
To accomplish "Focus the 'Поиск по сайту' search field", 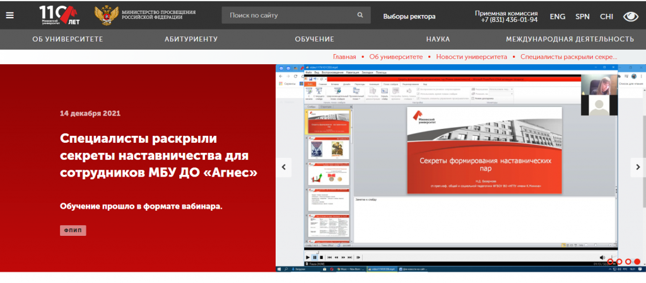I will (x=296, y=15).
